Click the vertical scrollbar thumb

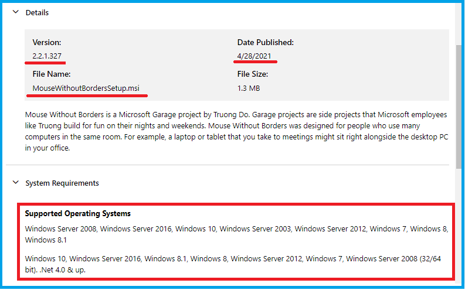point(459,107)
